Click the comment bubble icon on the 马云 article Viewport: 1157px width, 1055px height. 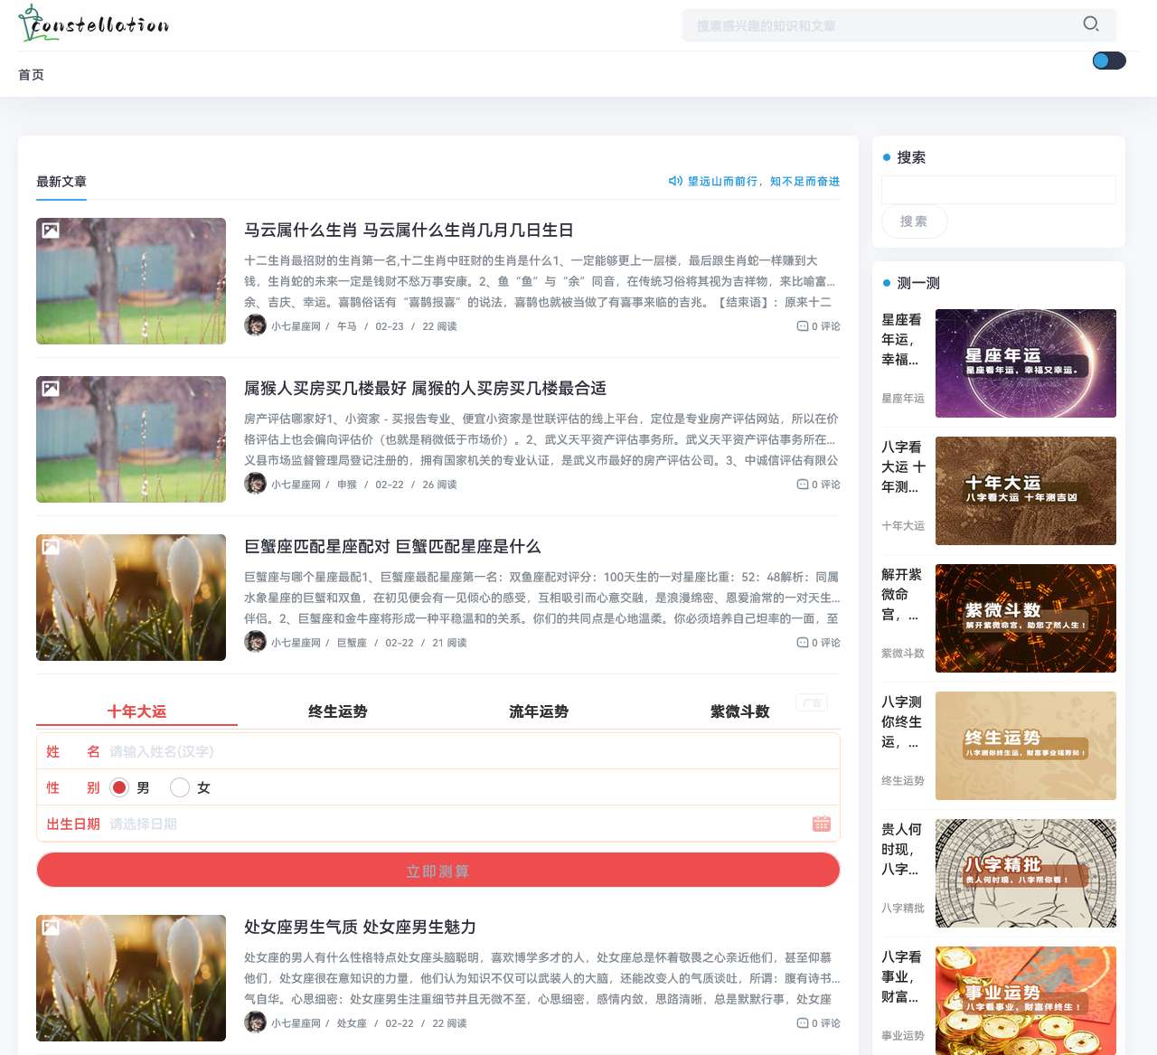tap(801, 325)
